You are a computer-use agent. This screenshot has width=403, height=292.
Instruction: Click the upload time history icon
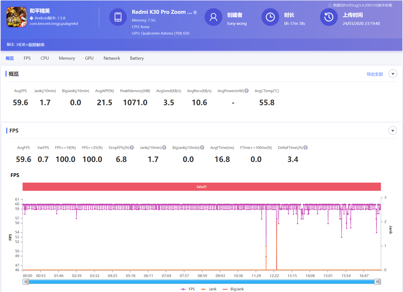tap(329, 17)
